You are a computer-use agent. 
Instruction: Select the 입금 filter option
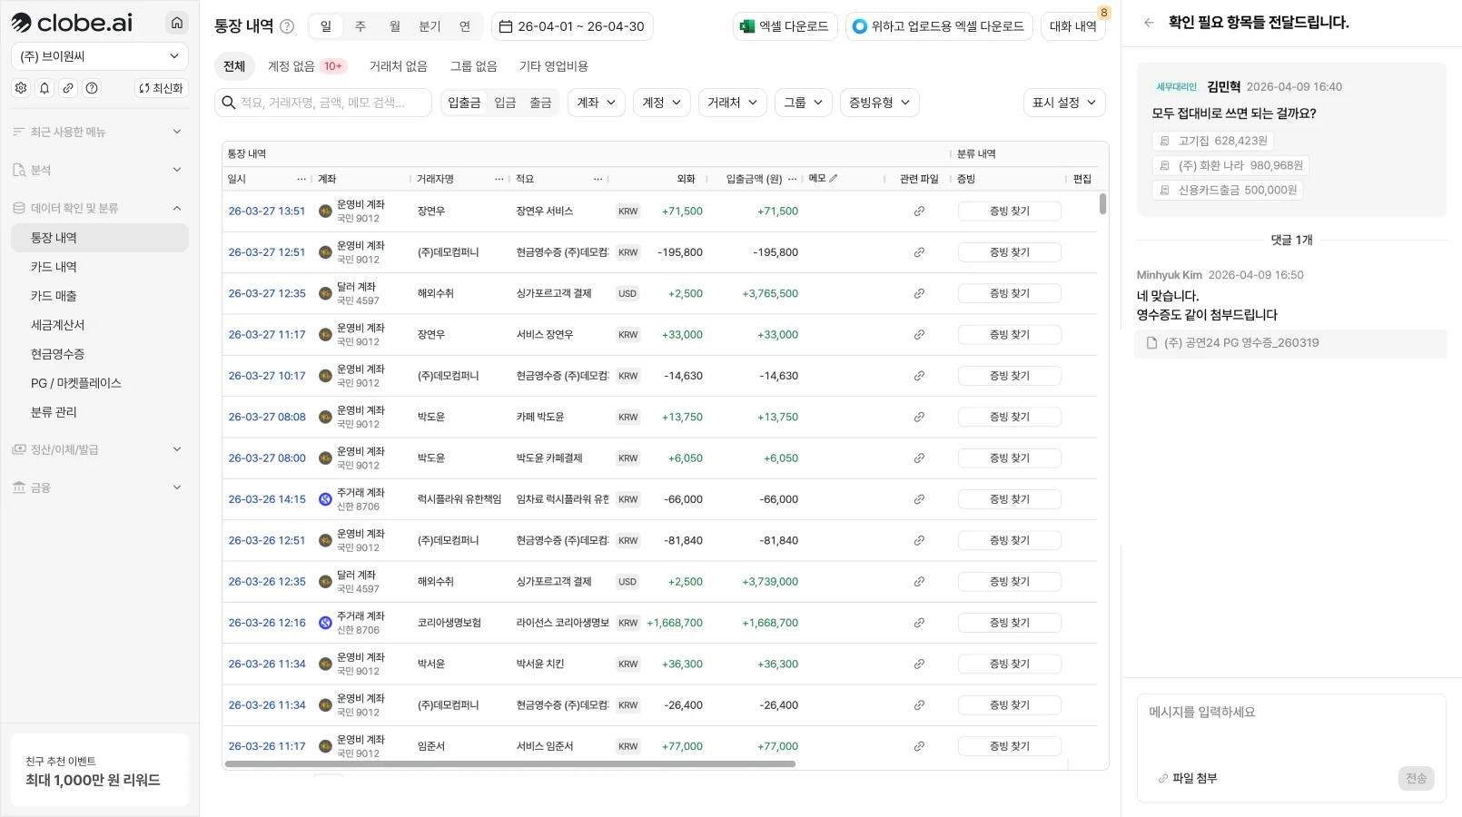[x=505, y=103]
